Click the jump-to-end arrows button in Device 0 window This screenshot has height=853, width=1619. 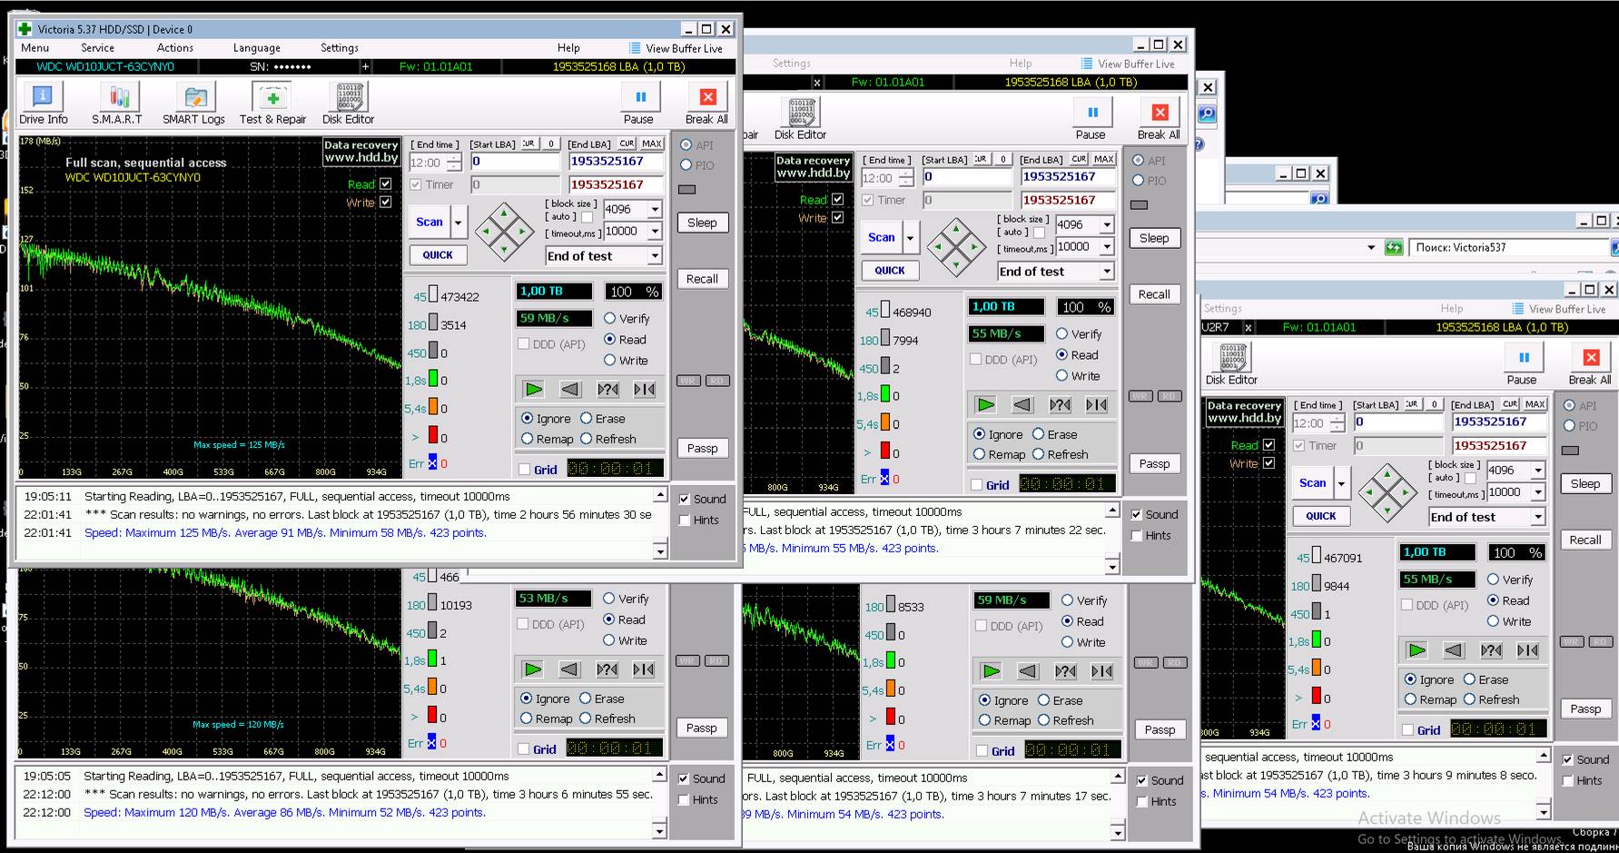tap(645, 390)
